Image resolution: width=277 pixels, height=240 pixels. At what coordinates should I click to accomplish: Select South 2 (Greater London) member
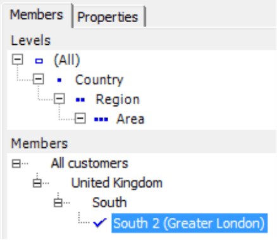click(x=189, y=223)
